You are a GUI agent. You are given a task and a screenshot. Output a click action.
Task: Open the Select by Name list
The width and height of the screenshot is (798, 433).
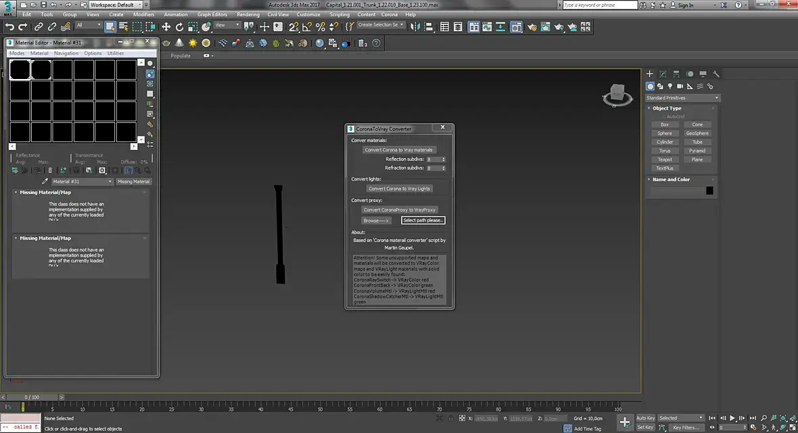124,27
